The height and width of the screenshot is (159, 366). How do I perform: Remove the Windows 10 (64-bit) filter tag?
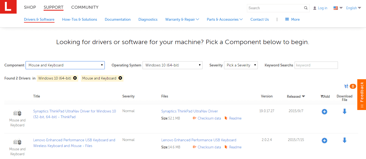[x=75, y=78]
